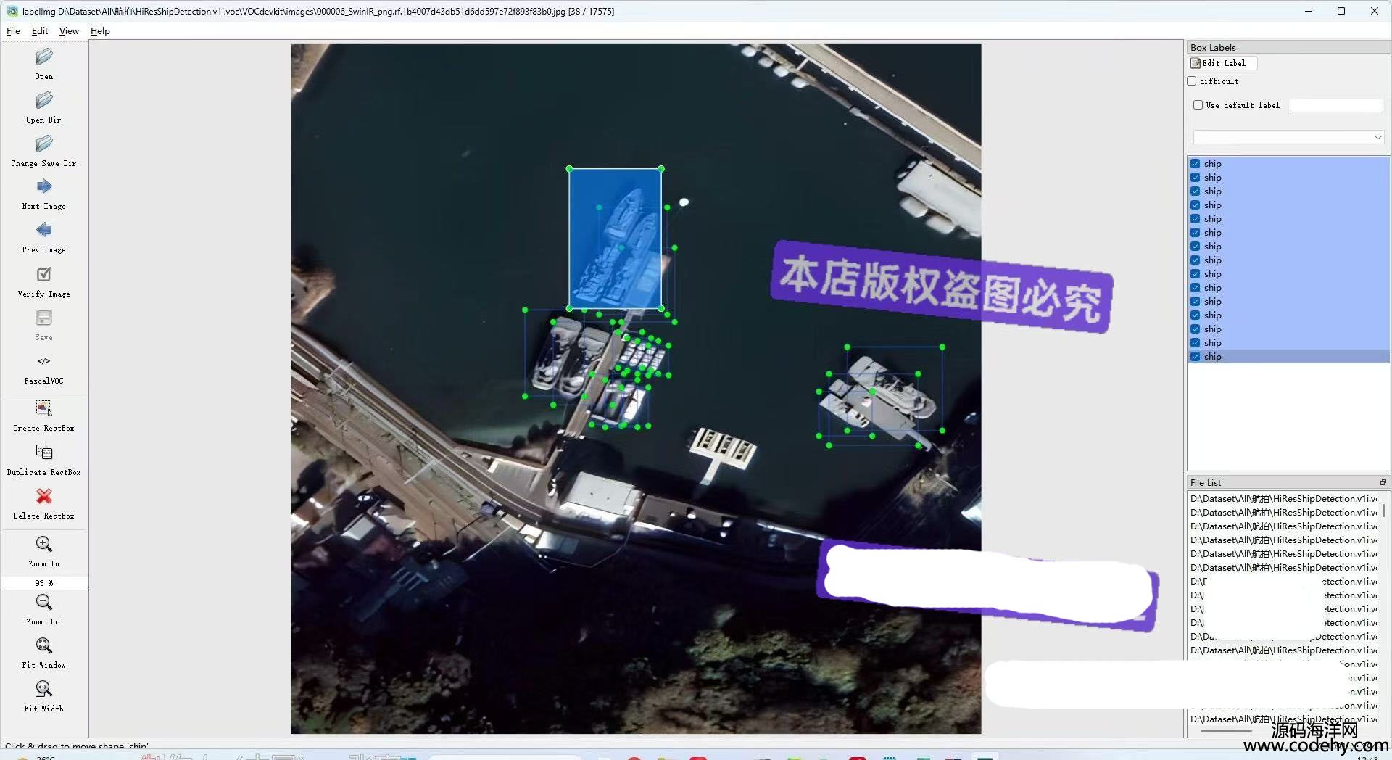Open the View menu
The image size is (1392, 760).
pos(69,31)
